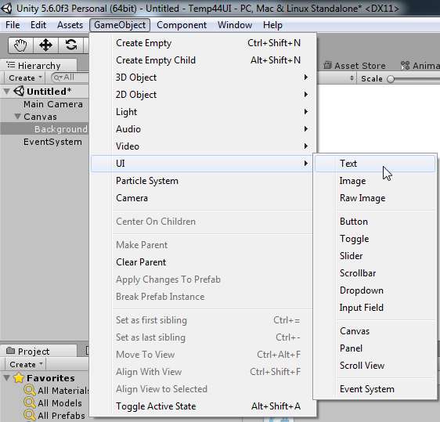The width and height of the screenshot is (440, 422).
Task: Open the Project Create dropdown
Action: click(x=26, y=364)
